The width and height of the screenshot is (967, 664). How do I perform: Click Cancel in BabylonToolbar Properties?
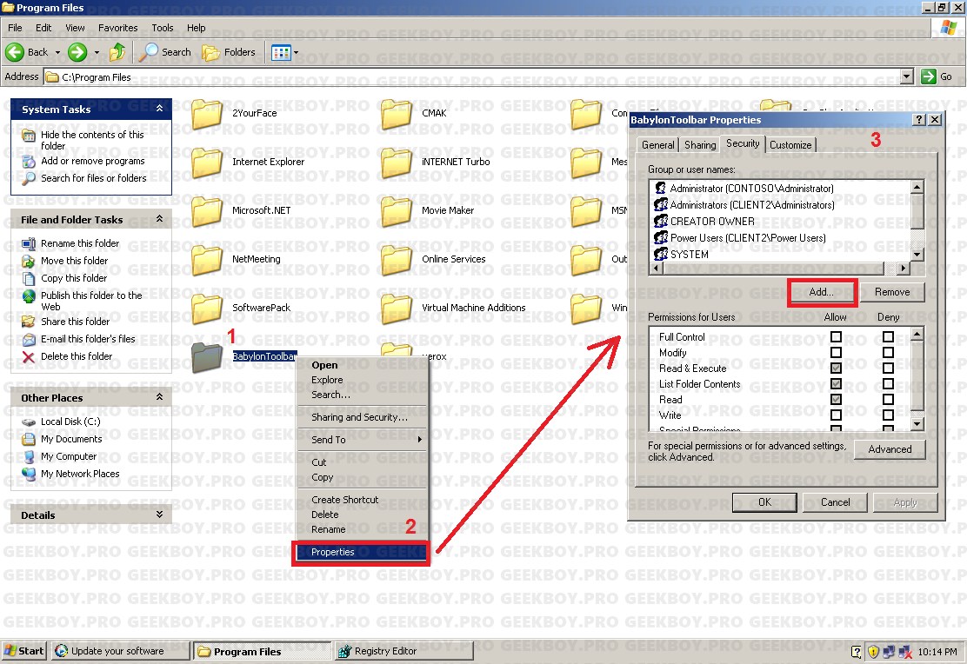tap(835, 502)
